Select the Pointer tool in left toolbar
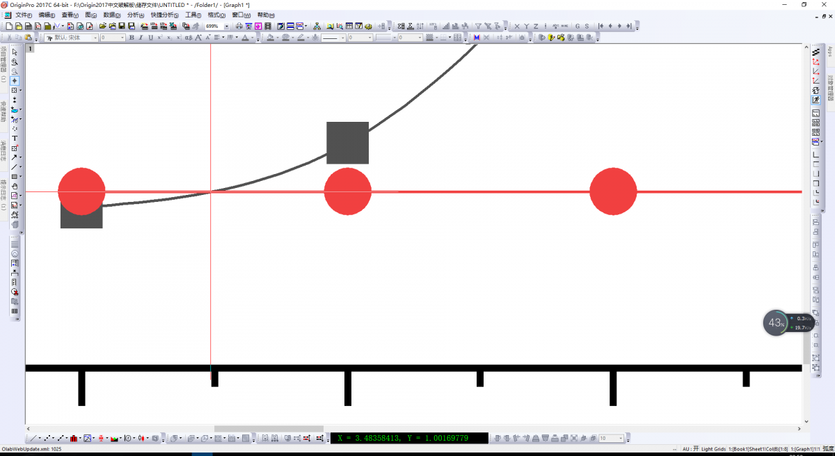 coord(15,52)
